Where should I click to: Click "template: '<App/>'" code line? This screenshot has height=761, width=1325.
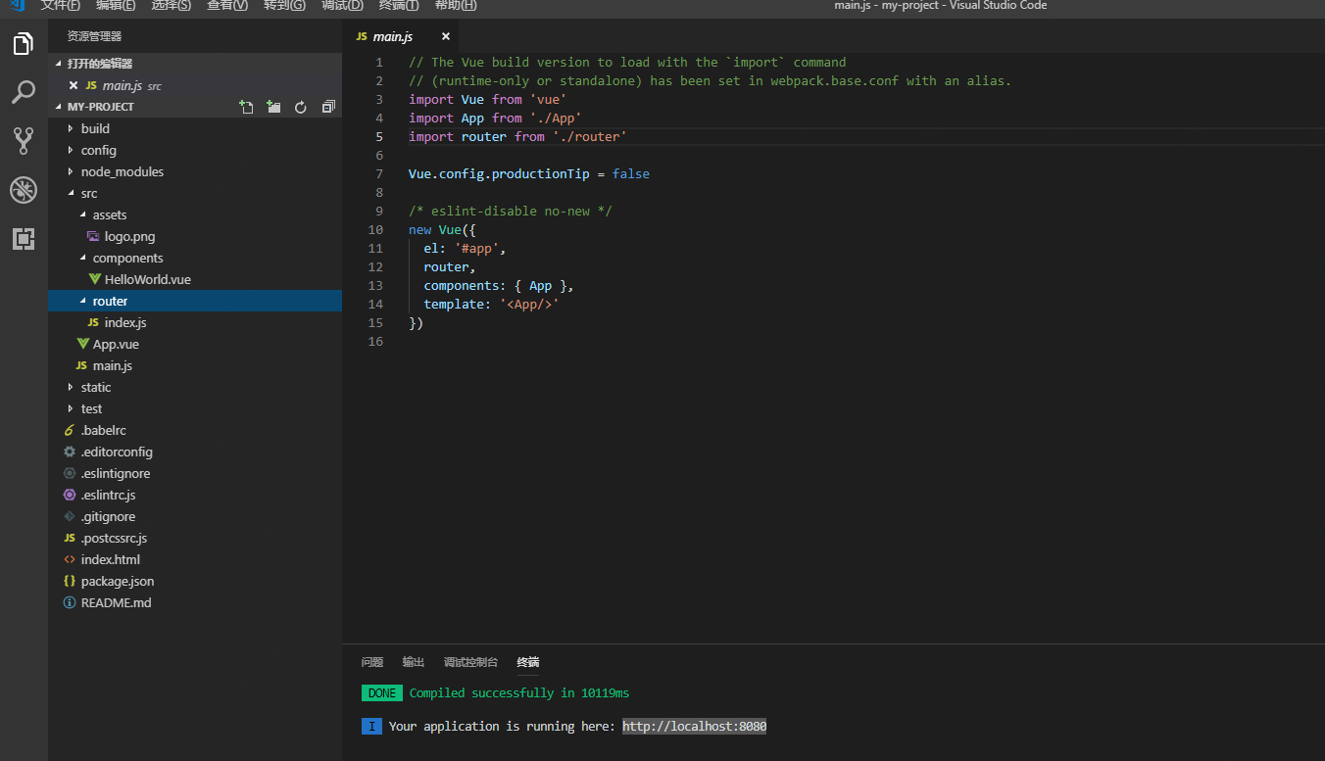492,304
